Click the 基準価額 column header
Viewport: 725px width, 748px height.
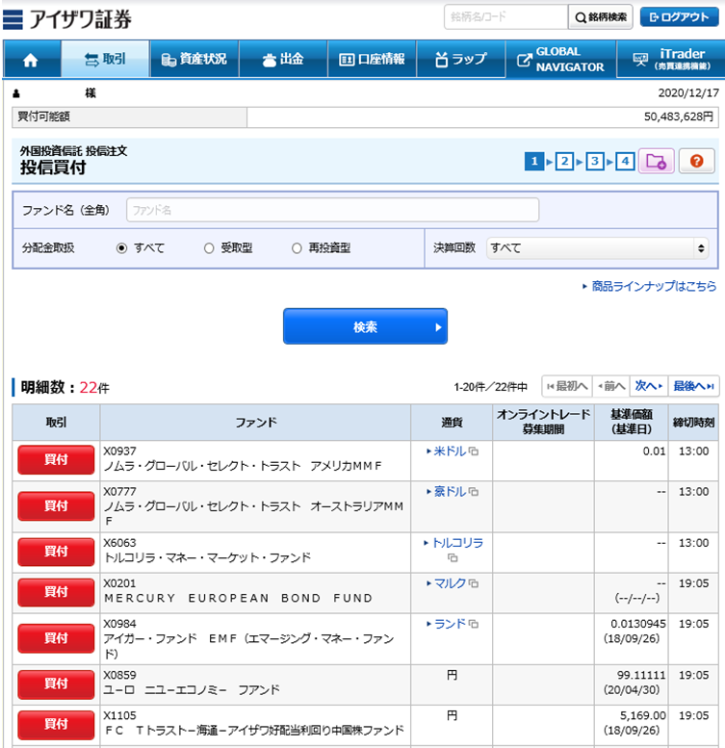(x=631, y=423)
